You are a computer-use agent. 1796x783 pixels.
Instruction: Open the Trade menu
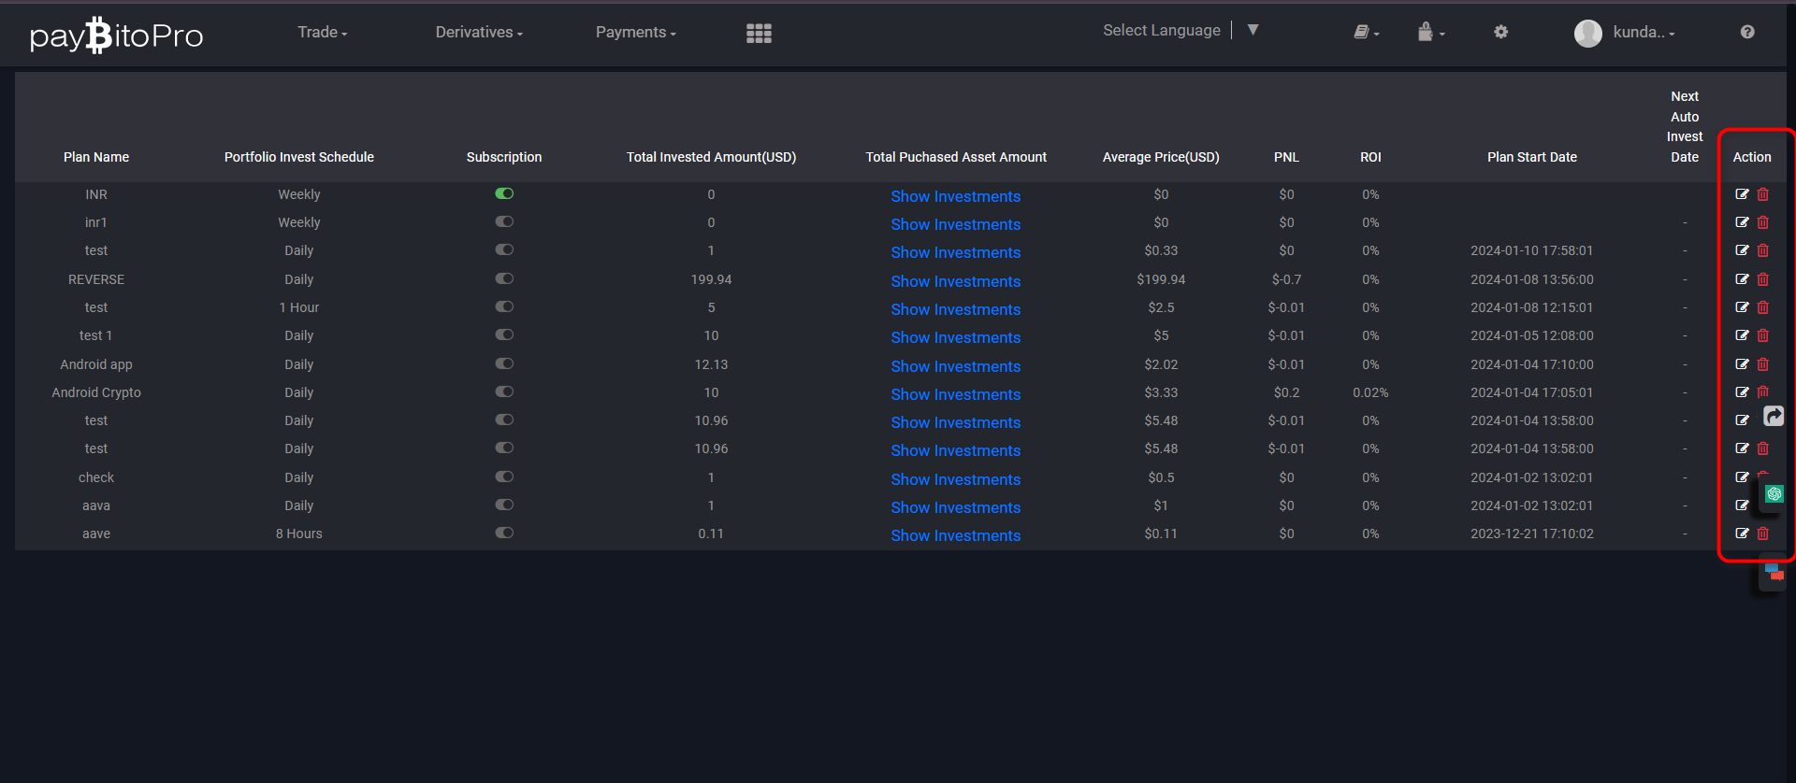pos(322,33)
